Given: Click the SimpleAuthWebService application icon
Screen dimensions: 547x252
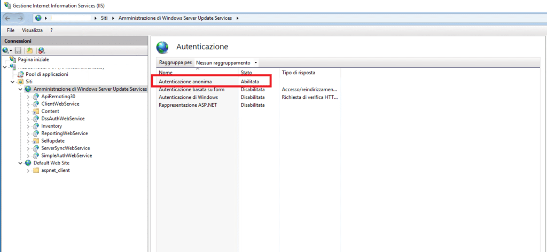Looking at the screenshot, I should (36, 155).
